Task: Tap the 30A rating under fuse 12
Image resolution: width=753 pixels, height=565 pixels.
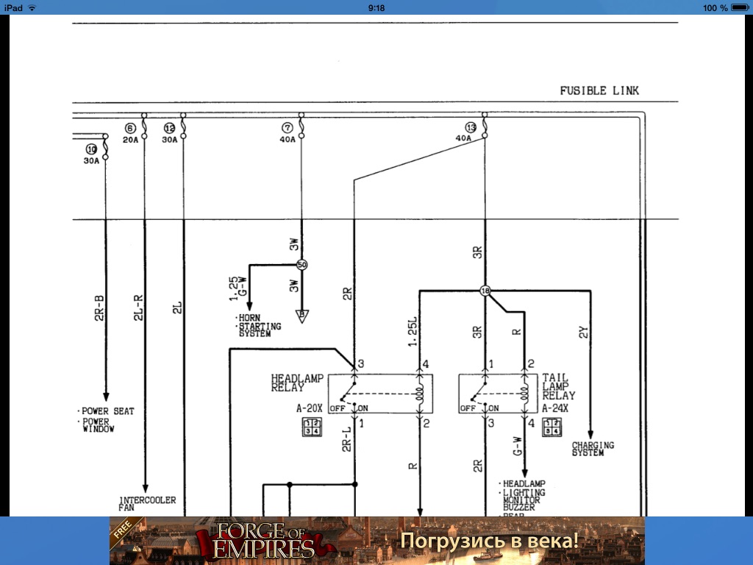Action: [x=170, y=140]
